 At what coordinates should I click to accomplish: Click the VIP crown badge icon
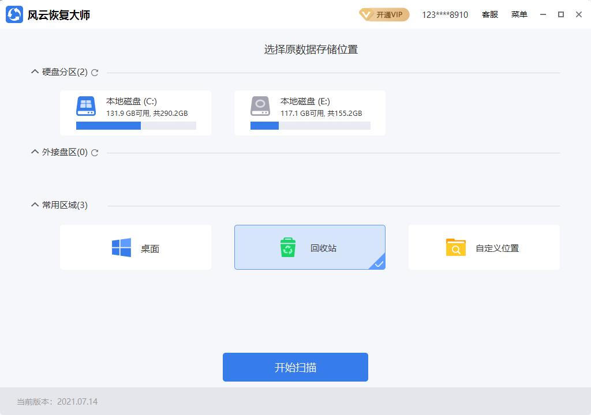click(x=365, y=14)
